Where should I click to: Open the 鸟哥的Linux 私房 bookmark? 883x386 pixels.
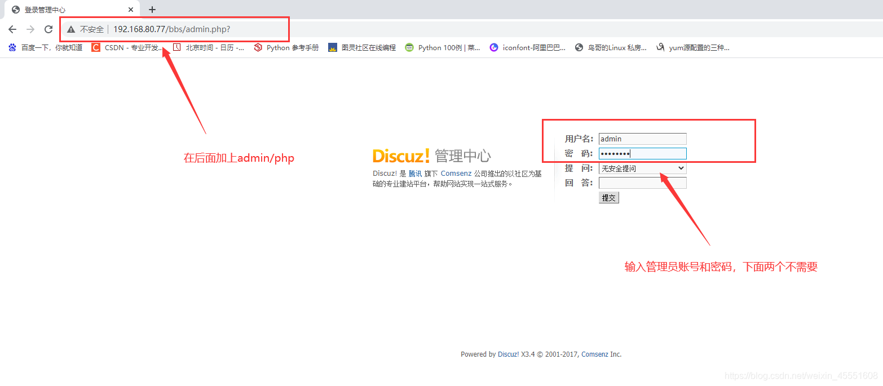coord(611,48)
